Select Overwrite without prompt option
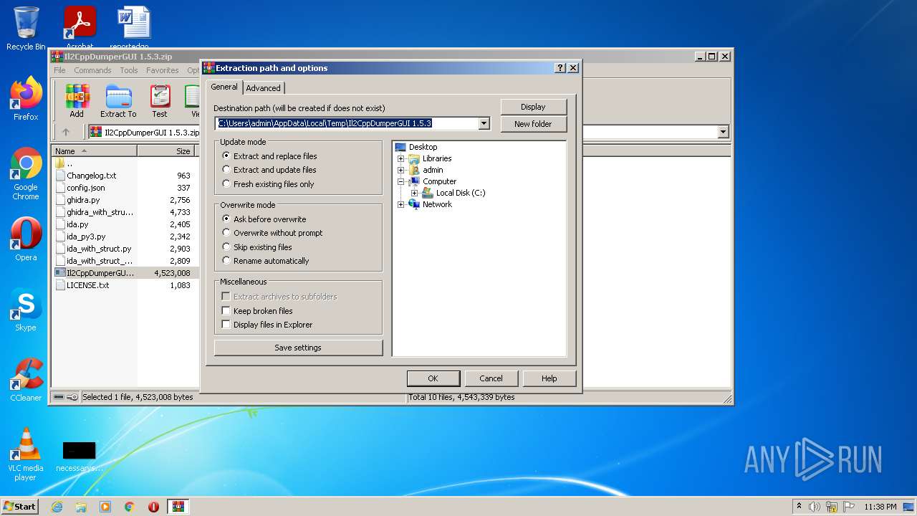Screen dimensions: 917x516 click(x=272, y=233)
